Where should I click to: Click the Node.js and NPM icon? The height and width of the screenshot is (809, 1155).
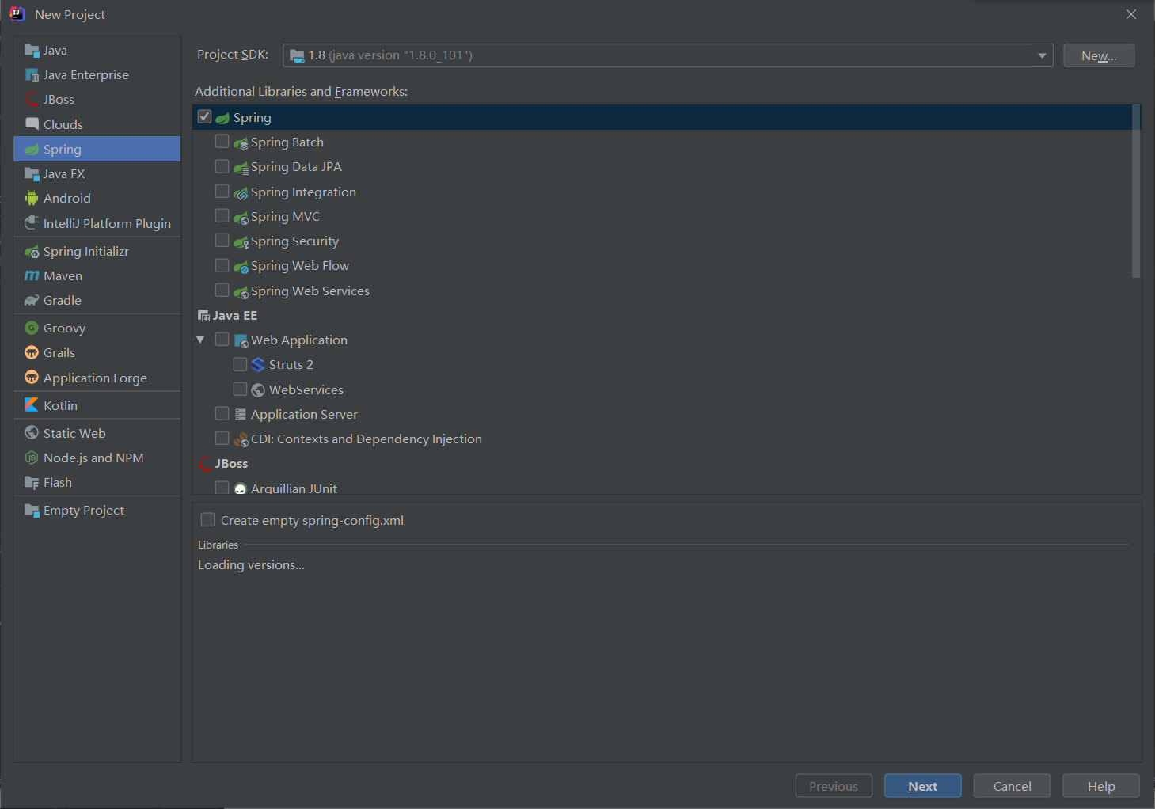[x=32, y=458]
